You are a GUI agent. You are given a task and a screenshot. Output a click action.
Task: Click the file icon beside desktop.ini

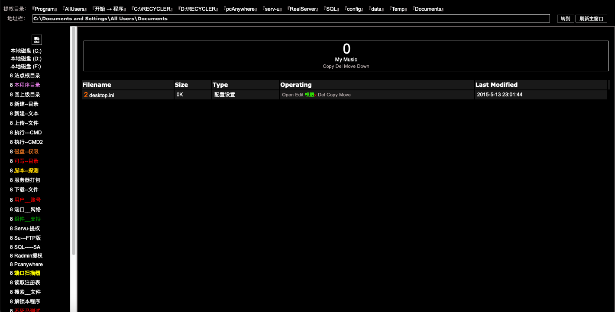point(86,95)
